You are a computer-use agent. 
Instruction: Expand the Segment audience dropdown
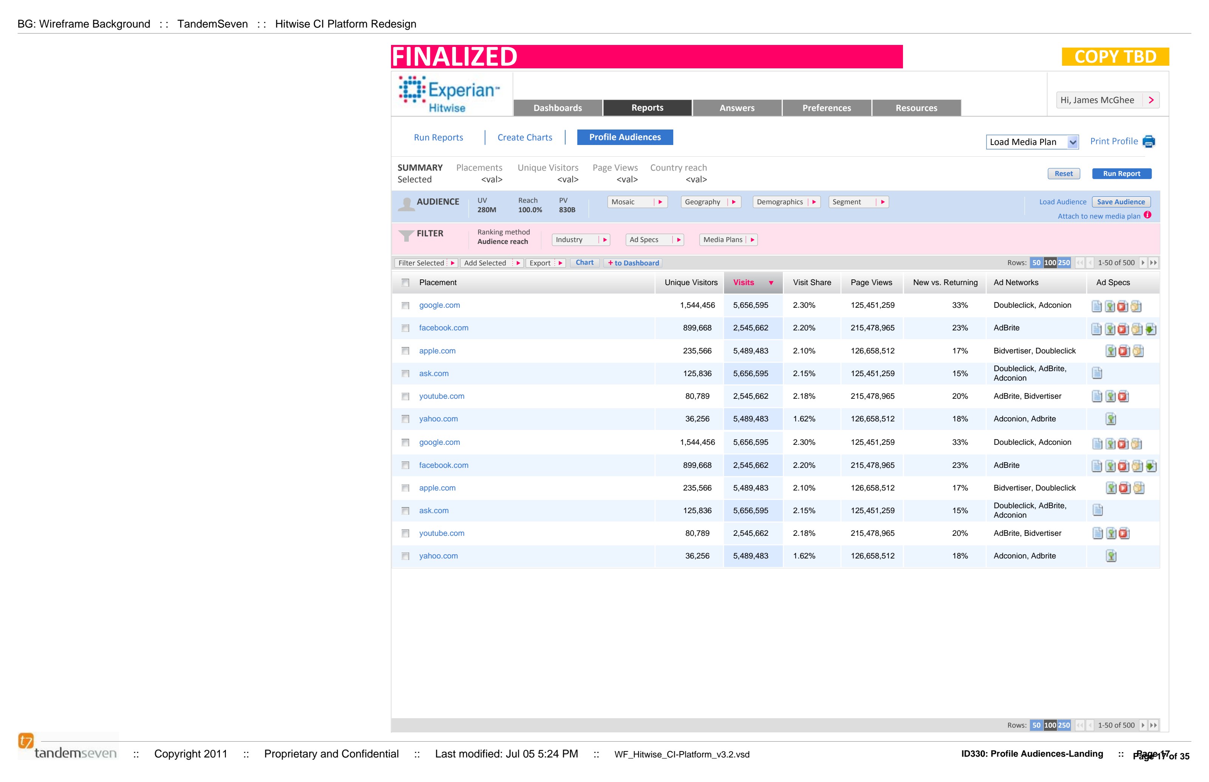[x=858, y=202]
